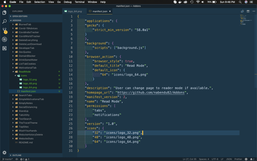Click the Docker whale icon in menu bar
The image size is (257, 161).
click(180, 2)
